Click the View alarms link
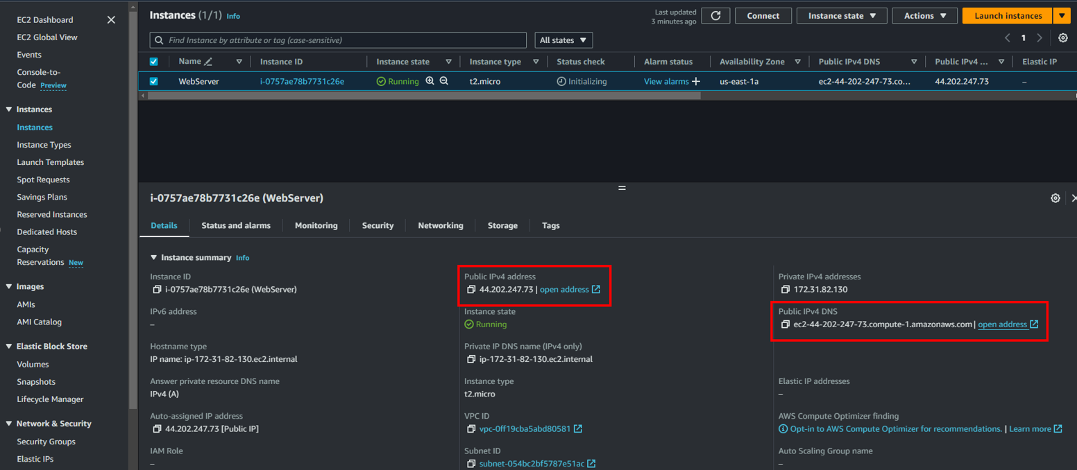Screen dimensions: 1077x470 coord(667,81)
